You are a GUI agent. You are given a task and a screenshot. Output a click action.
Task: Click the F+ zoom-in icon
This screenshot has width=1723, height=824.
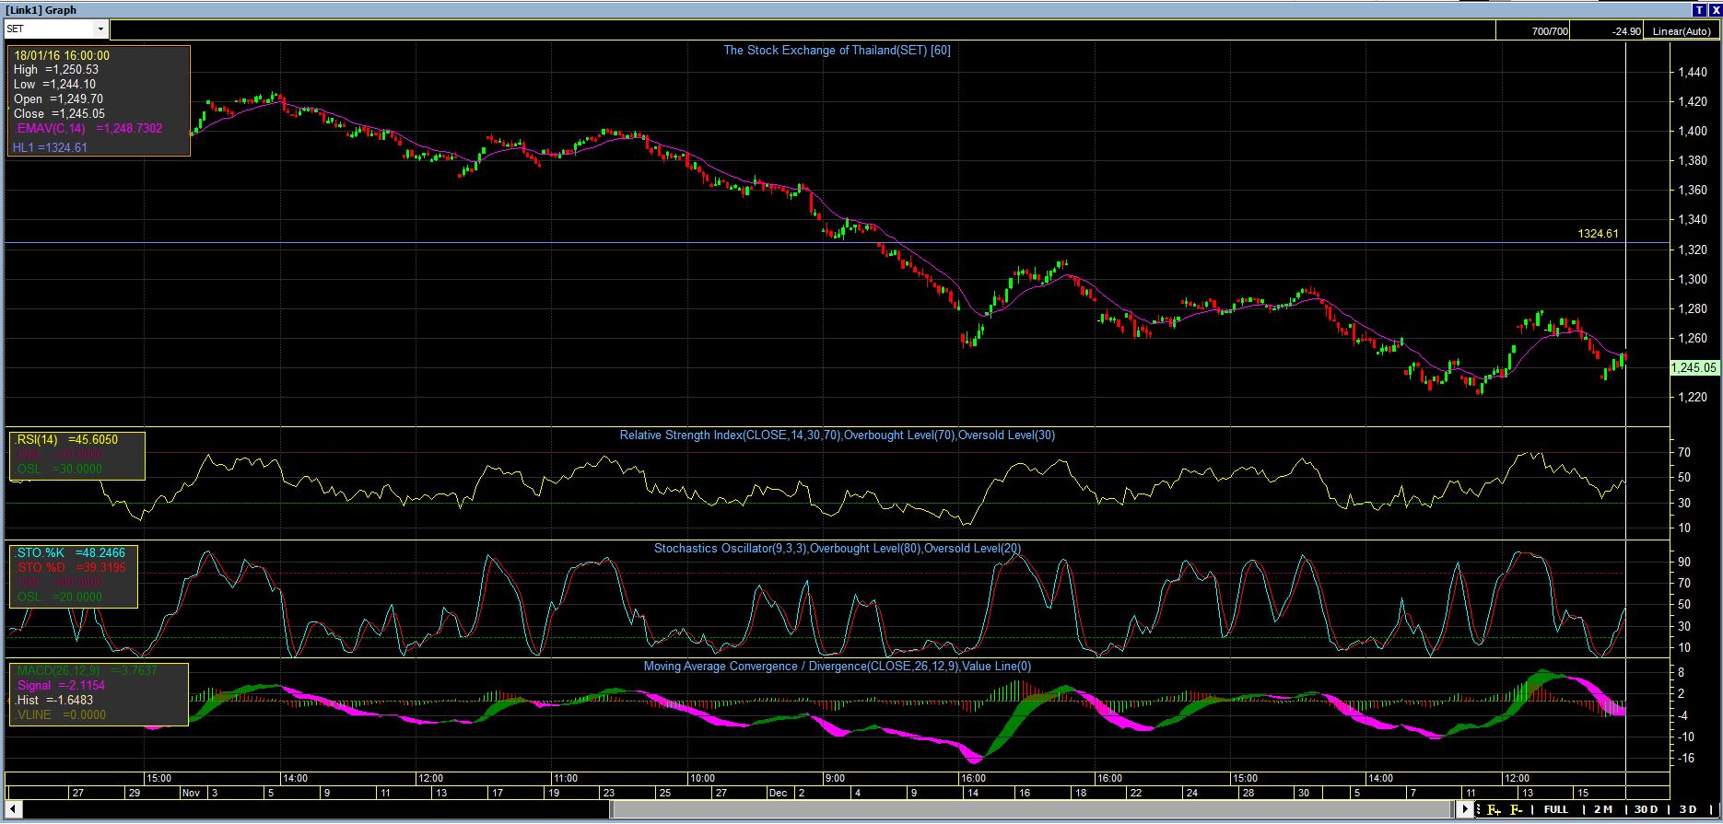[x=1494, y=810]
